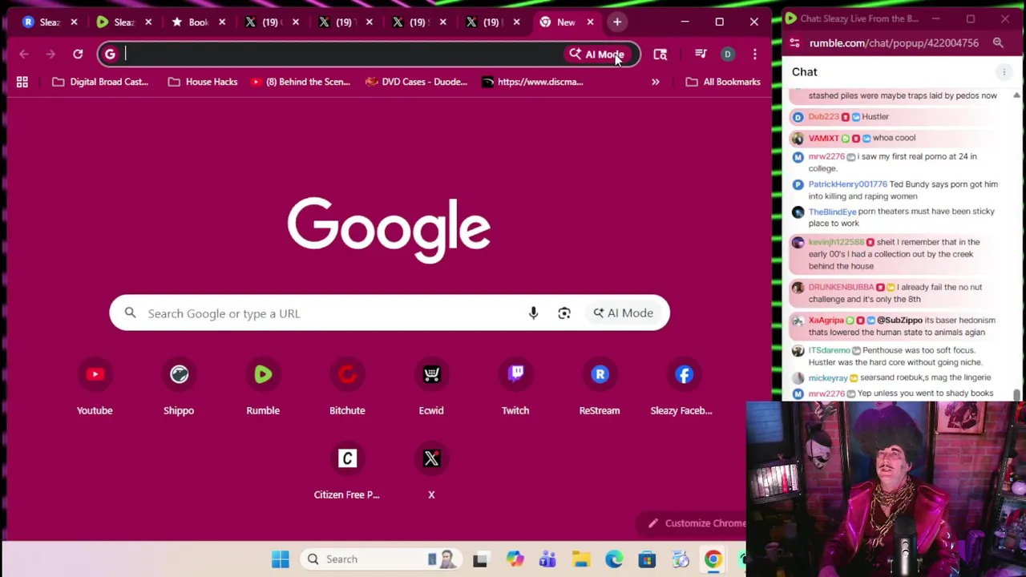Open Task View on the taskbar
The image size is (1026, 577).
(480, 559)
